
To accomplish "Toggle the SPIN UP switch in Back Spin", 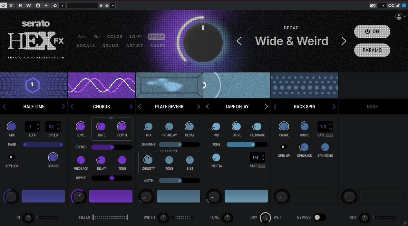I will click(284, 147).
